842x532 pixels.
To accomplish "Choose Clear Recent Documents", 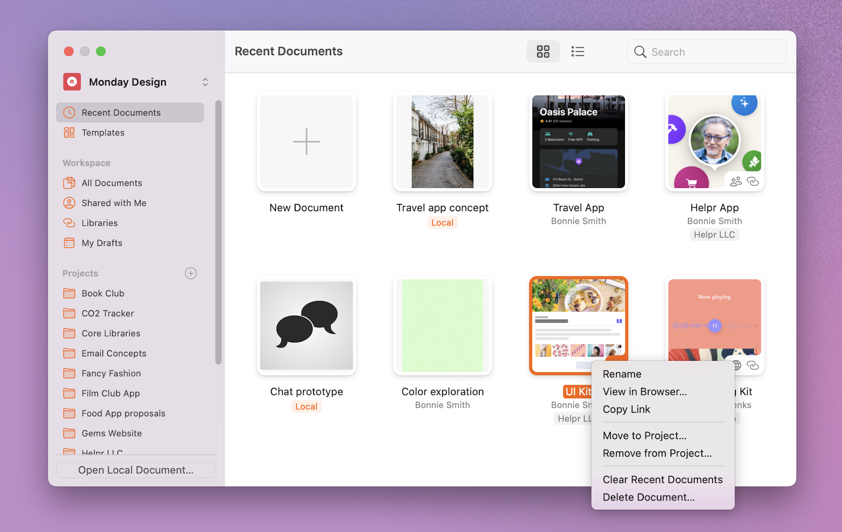I will click(662, 479).
